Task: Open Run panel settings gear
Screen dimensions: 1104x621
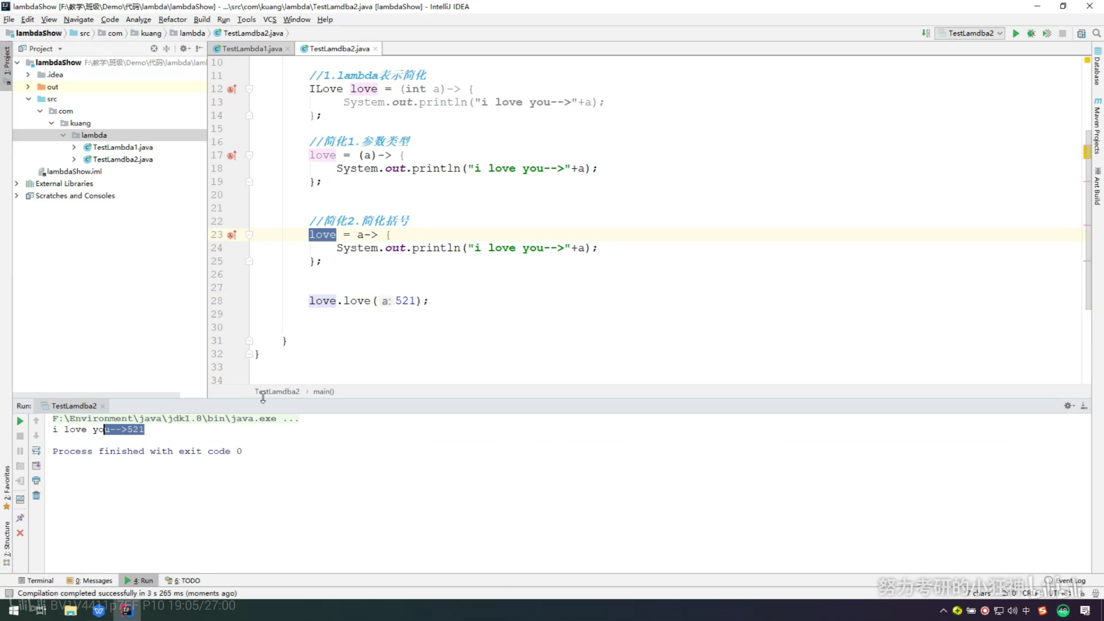Action: (x=1069, y=406)
